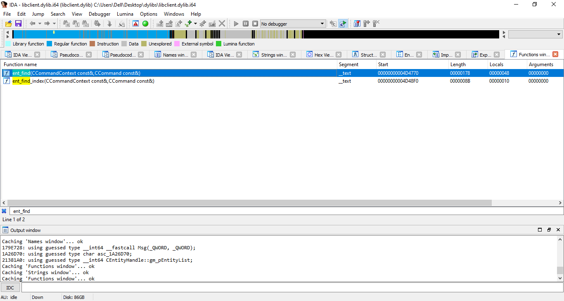564x301 pixels.
Task: Sort by the Function name column header
Action: pos(169,64)
